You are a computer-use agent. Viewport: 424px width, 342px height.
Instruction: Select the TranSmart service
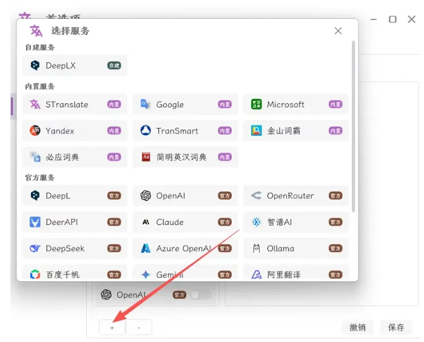pos(185,131)
